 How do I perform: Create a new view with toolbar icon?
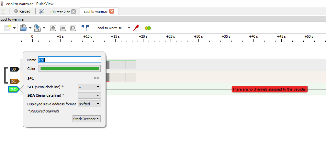[8, 28]
